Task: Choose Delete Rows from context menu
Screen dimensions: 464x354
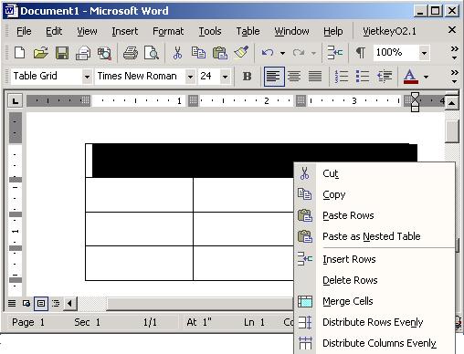Action: (374, 280)
